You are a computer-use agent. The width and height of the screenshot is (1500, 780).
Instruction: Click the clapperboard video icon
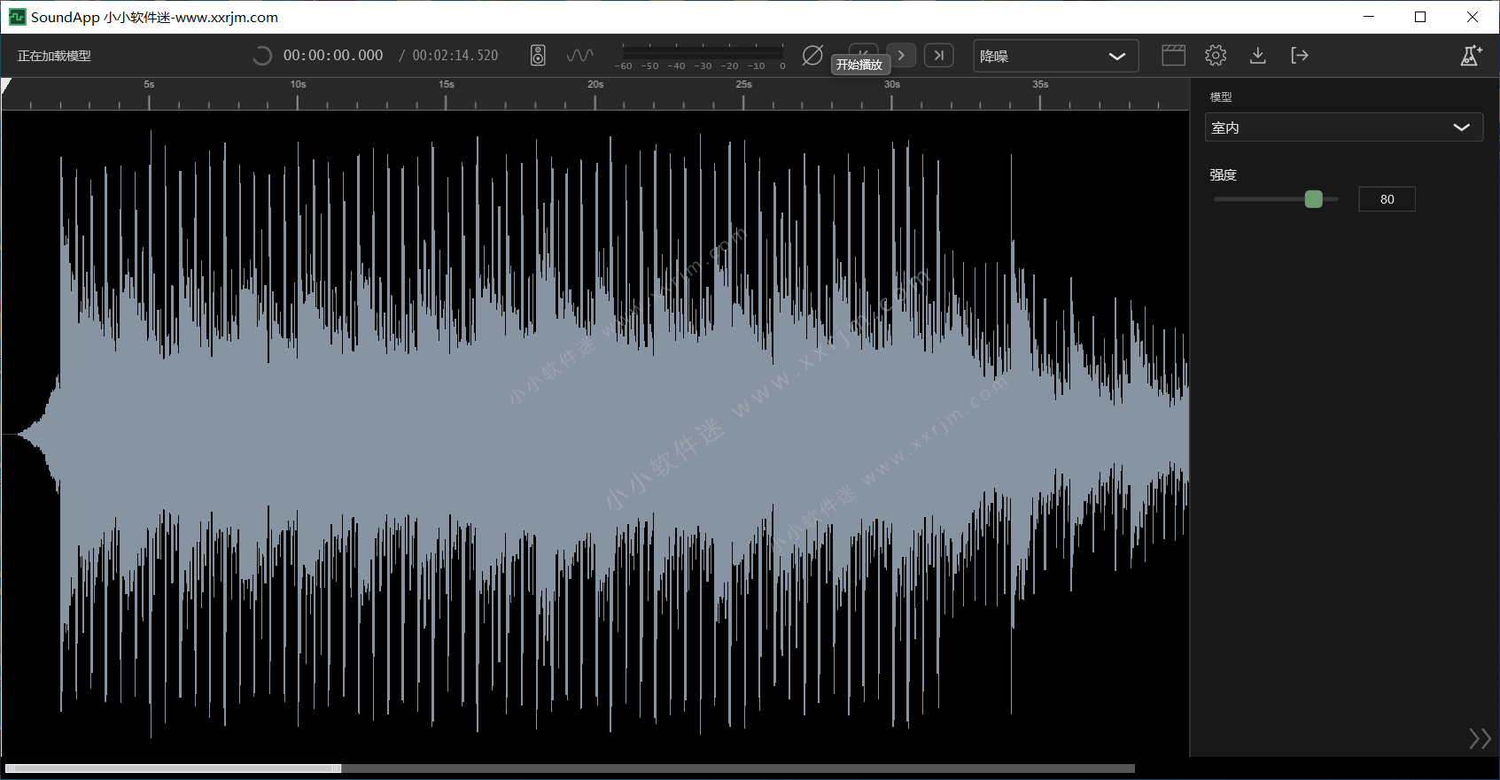click(1173, 55)
